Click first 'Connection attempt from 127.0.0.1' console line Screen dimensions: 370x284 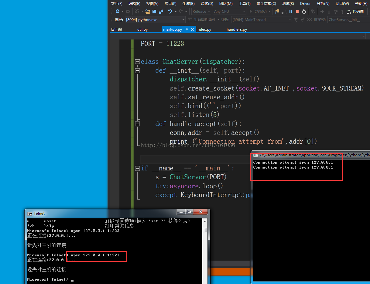(x=293, y=163)
